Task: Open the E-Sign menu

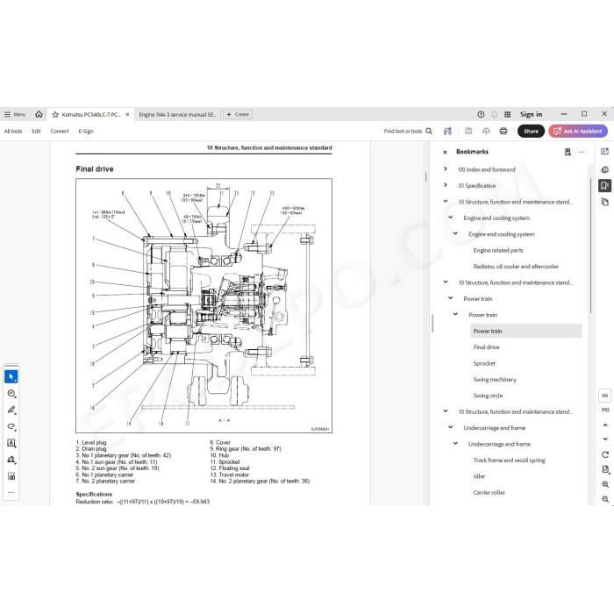Action: coord(86,132)
